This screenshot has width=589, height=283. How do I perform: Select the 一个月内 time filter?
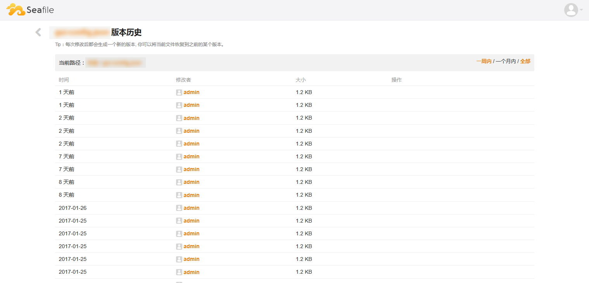coord(506,61)
